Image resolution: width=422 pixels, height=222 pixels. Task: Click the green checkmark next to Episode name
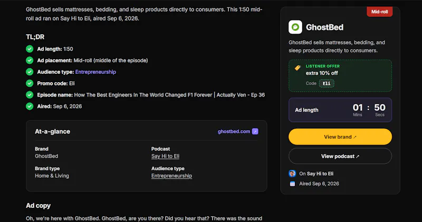(30, 95)
